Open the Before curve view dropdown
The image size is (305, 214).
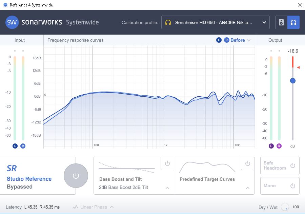[x=240, y=40]
